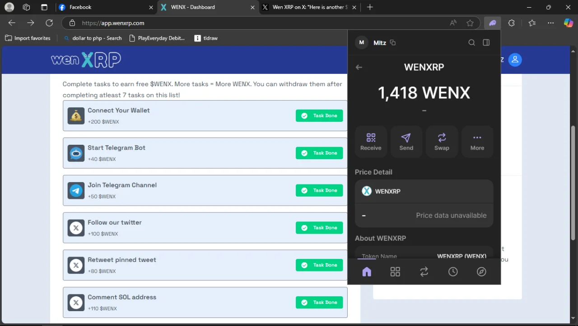Open the browser Settings and more menu
This screenshot has height=326, width=578.
point(550,23)
